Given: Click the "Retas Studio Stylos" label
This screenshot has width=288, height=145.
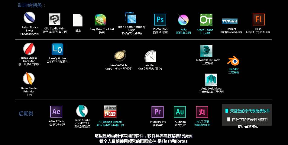Looking at the screenshot, I should click(x=30, y=29).
